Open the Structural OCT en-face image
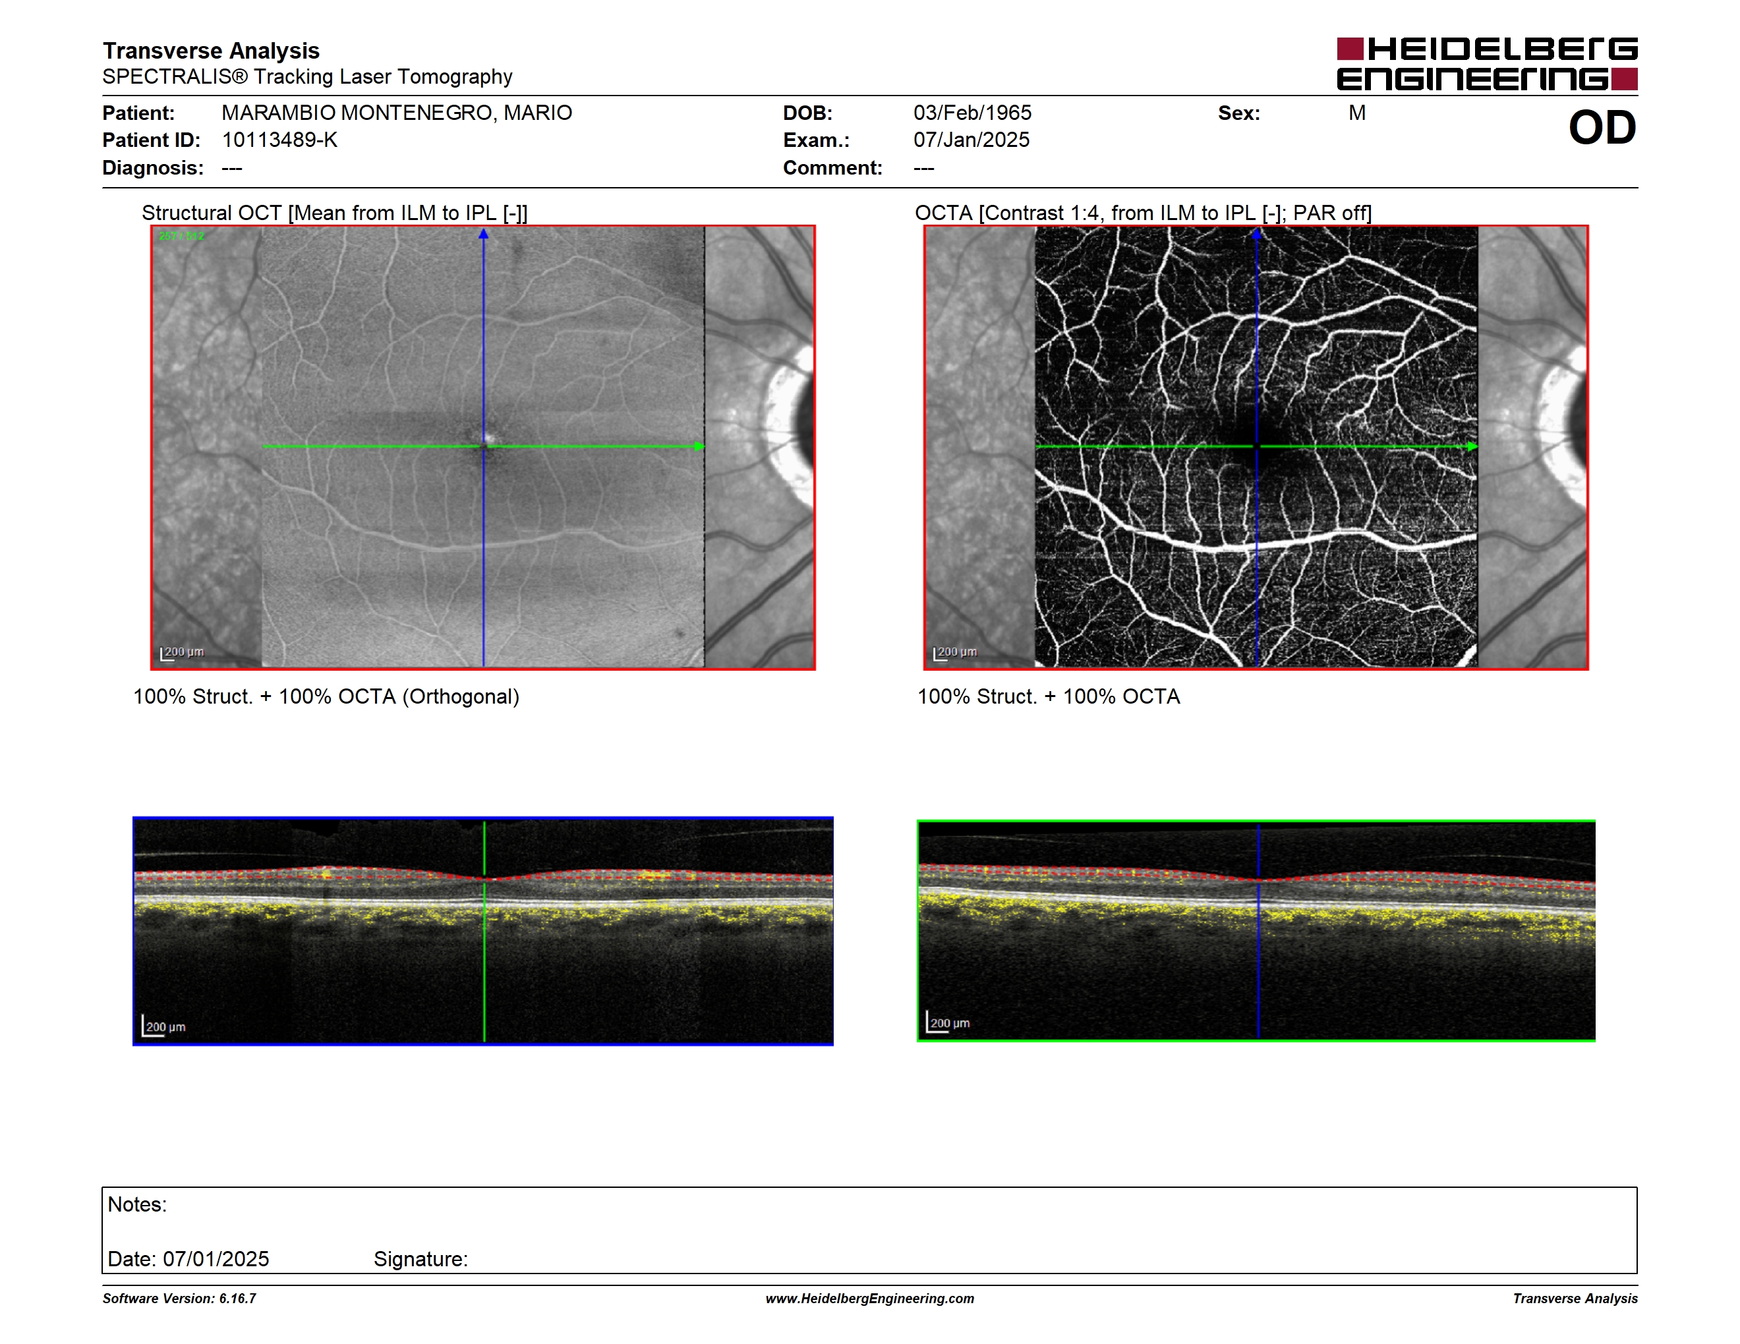This screenshot has height=1344, width=1740. [x=483, y=447]
